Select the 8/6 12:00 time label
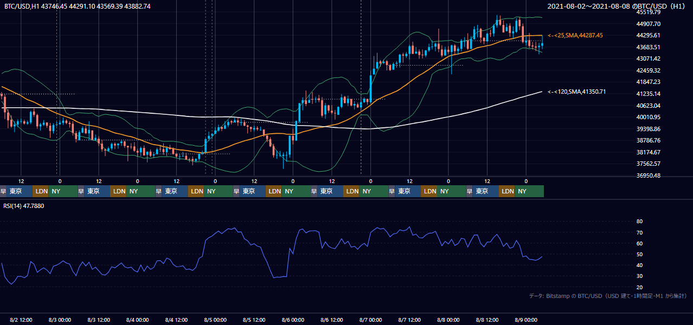Viewport: 693px width, 325px height. 332,320
